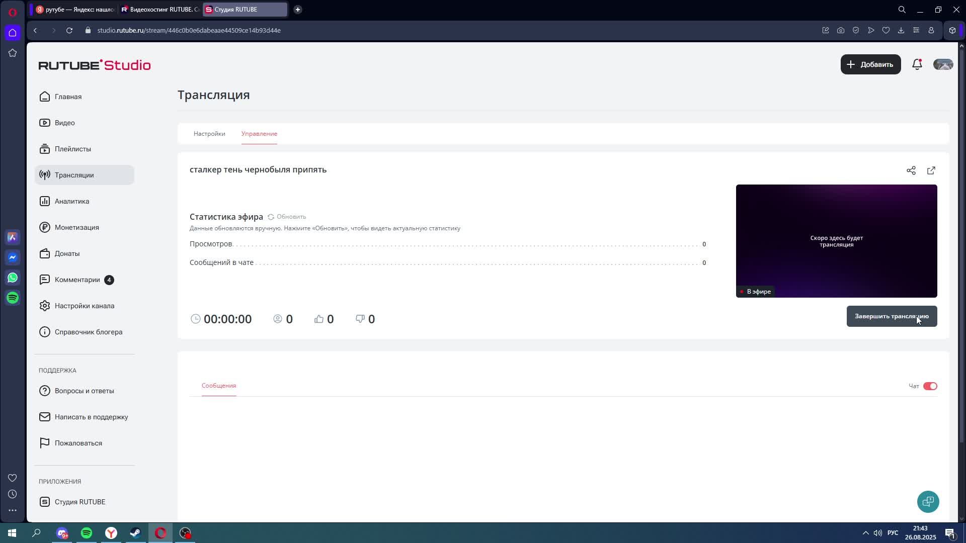Click the share icon for the stream
The width and height of the screenshot is (966, 543).
[911, 170]
